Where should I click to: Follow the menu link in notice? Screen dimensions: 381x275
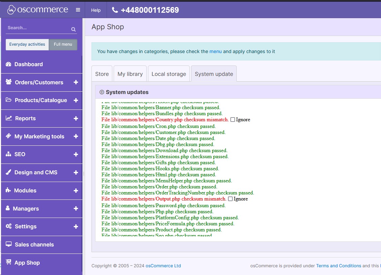[216, 51]
